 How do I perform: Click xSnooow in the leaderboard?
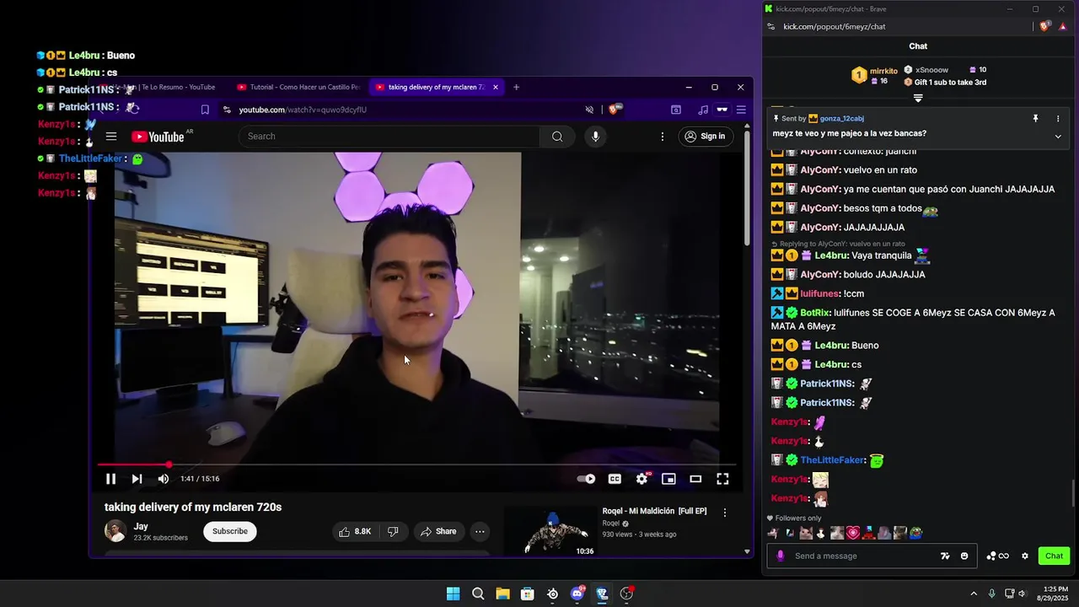[x=931, y=70]
